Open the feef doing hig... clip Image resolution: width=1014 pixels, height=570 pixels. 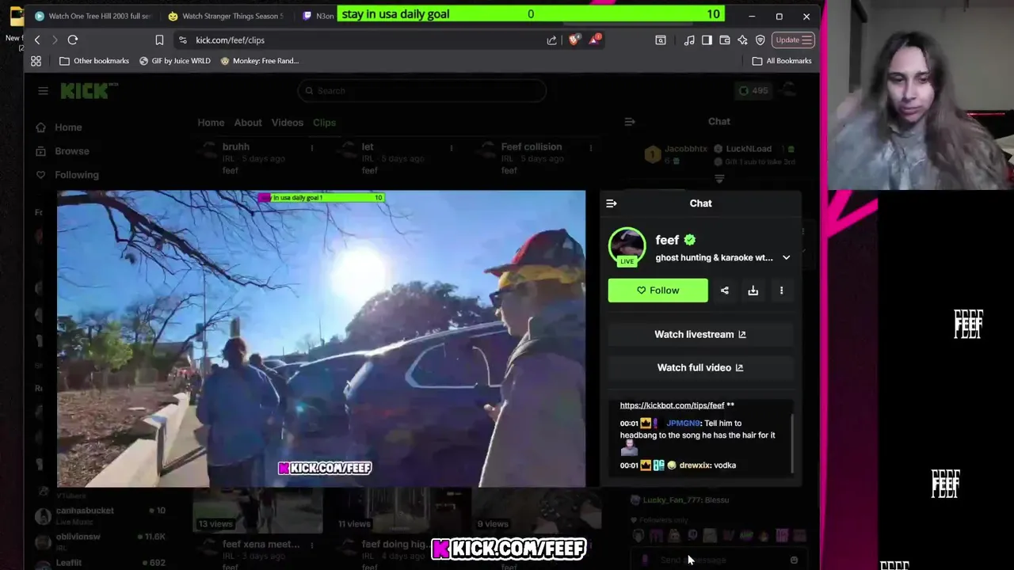click(x=395, y=545)
